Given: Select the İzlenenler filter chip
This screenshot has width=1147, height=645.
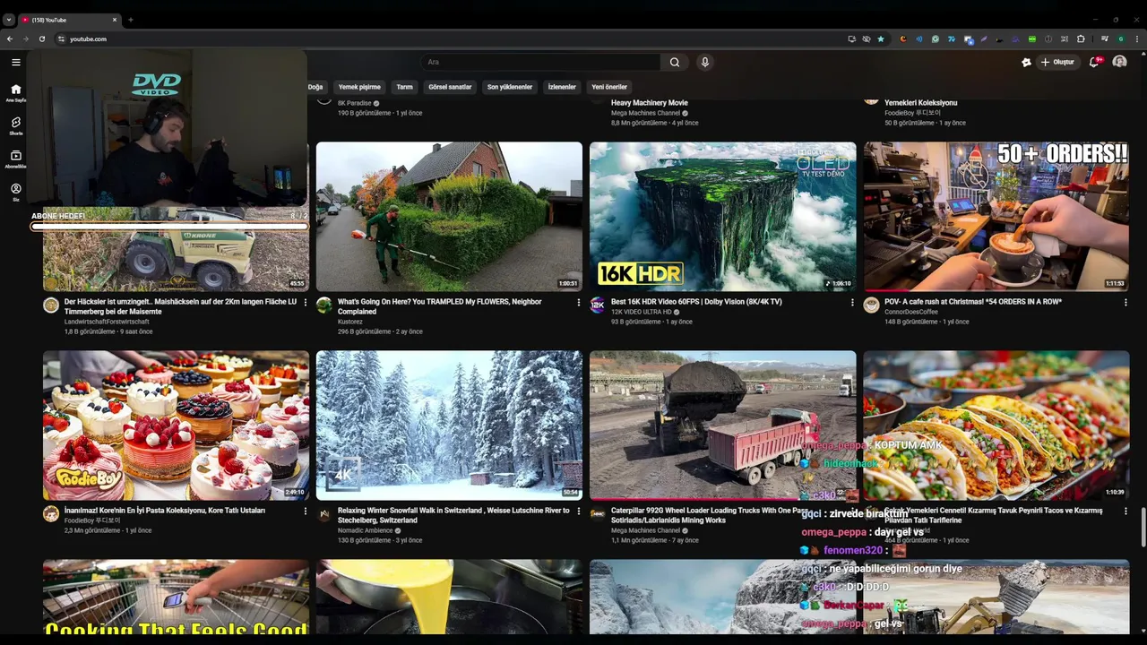Looking at the screenshot, I should pyautogui.click(x=562, y=87).
